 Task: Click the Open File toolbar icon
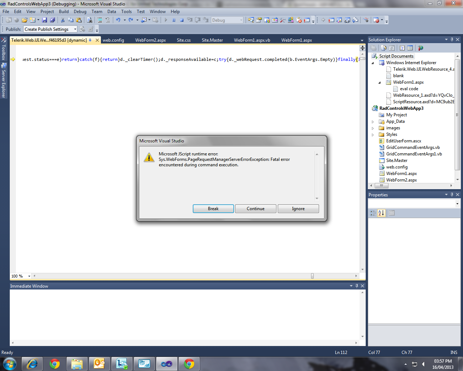(x=24, y=20)
